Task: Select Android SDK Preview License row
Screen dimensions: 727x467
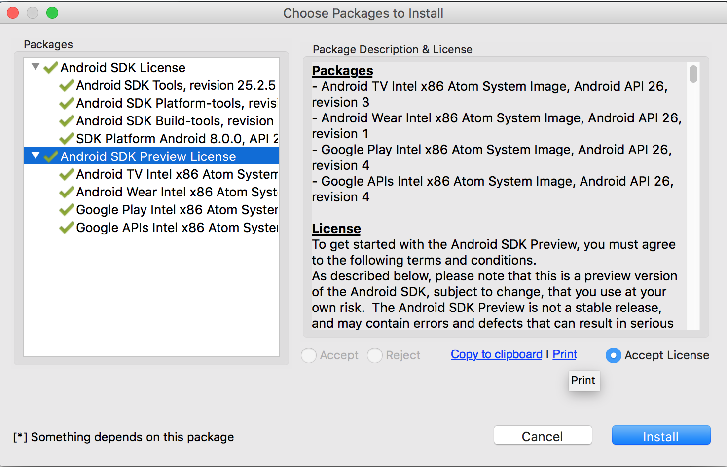Action: click(151, 156)
